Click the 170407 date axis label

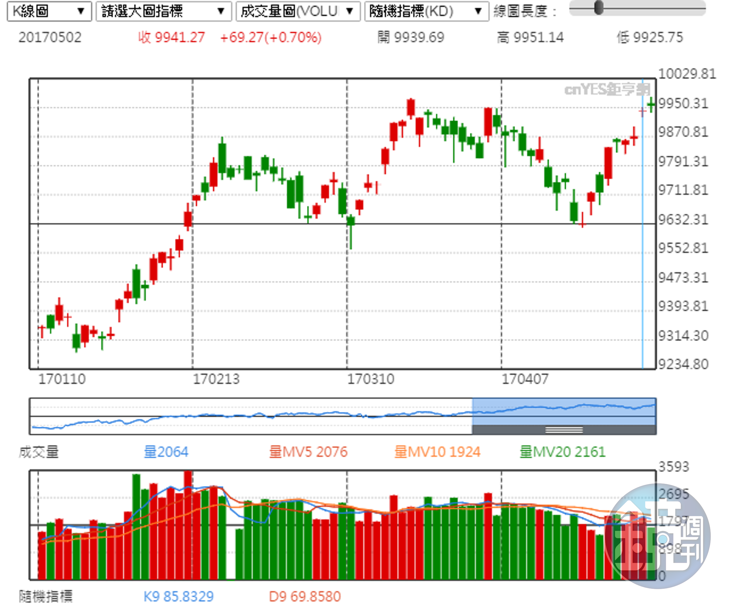click(x=525, y=379)
